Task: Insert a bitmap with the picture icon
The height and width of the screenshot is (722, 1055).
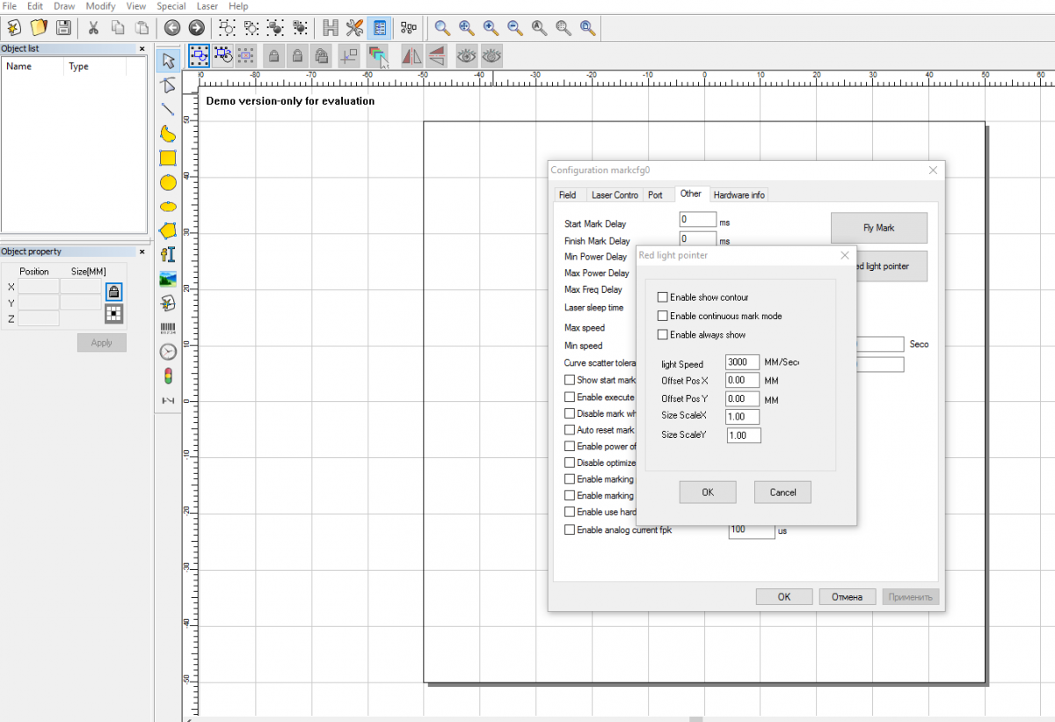Action: point(168,280)
